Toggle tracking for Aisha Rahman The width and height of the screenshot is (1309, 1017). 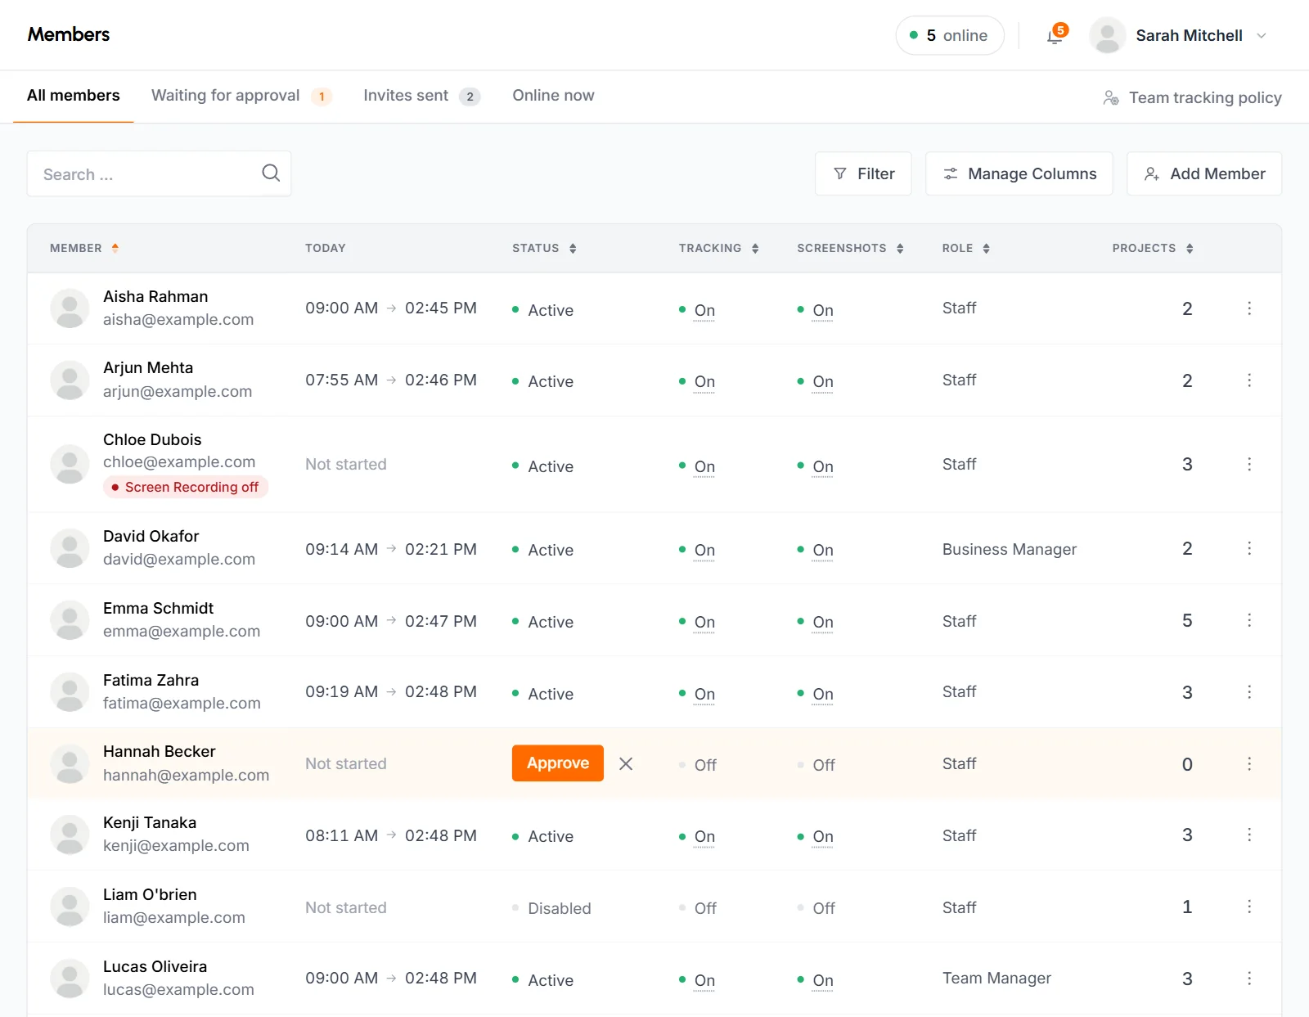tap(704, 310)
